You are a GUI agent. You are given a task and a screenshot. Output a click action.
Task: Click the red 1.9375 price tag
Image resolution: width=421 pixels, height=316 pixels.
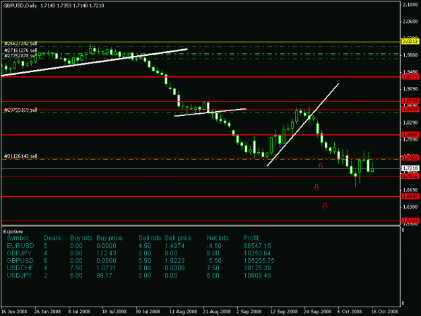click(410, 77)
